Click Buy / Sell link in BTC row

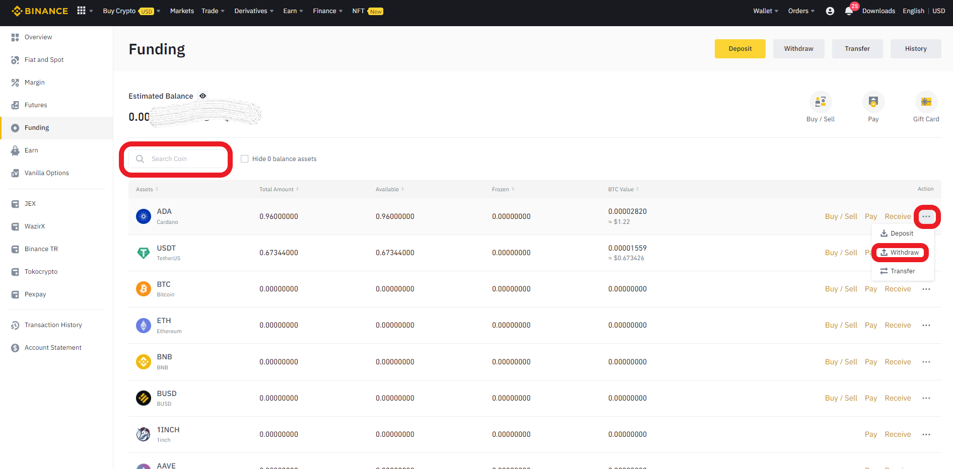841,289
